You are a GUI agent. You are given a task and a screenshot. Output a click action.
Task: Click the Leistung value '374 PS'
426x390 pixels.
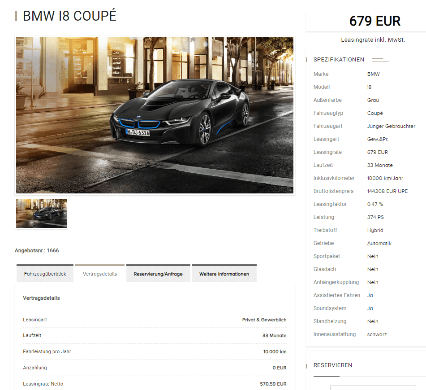(375, 217)
